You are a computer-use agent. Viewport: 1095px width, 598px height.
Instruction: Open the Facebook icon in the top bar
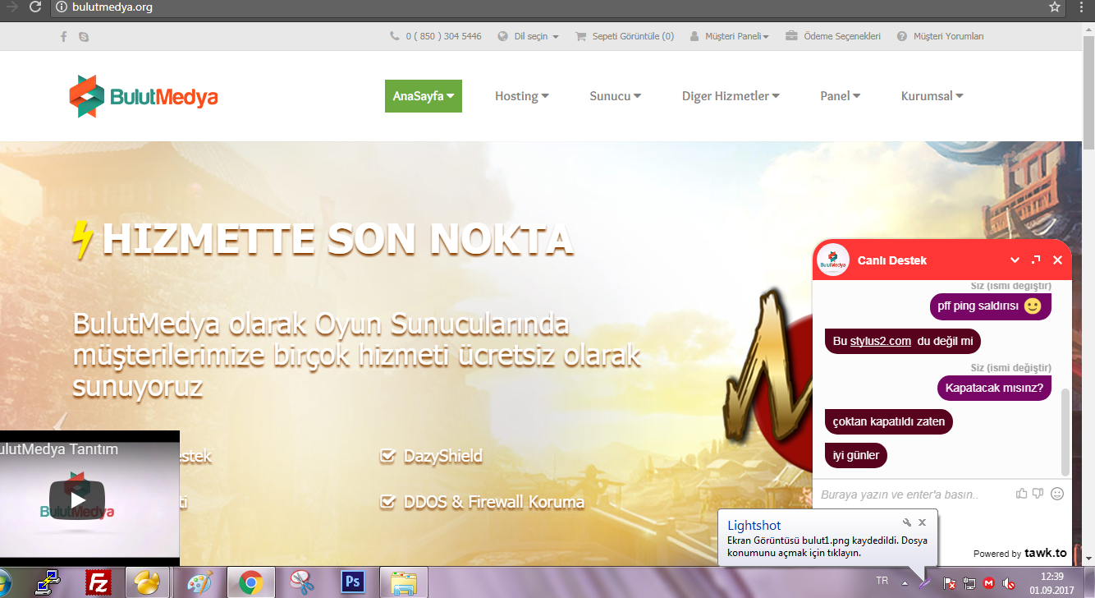pyautogui.click(x=64, y=36)
